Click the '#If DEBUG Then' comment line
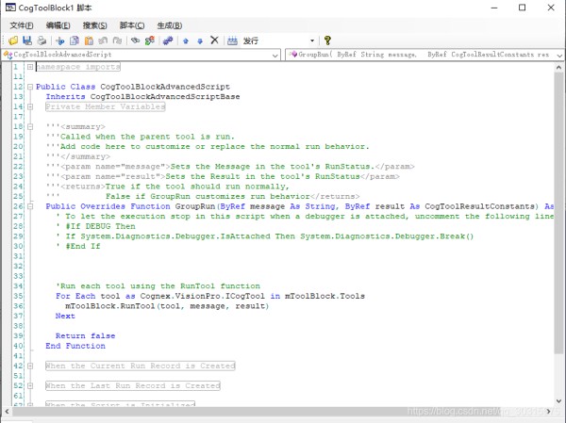 click(95, 226)
